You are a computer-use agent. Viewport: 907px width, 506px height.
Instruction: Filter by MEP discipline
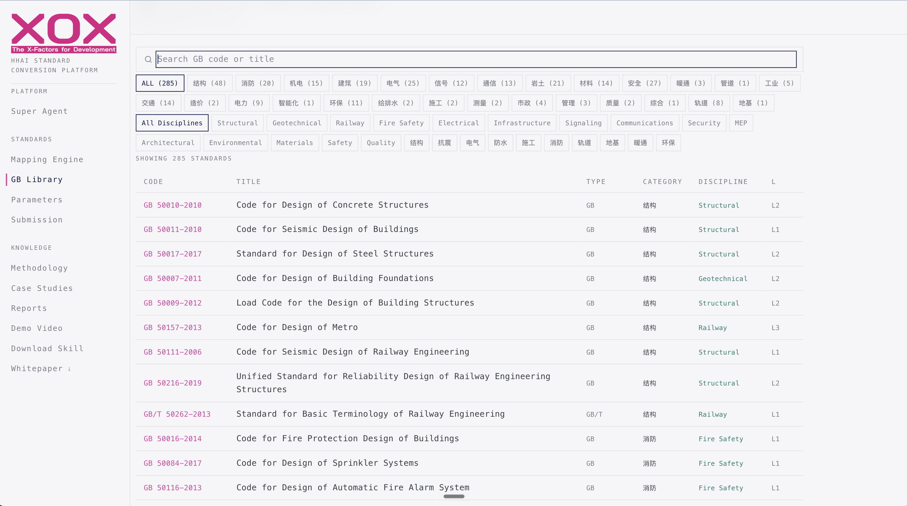point(741,123)
